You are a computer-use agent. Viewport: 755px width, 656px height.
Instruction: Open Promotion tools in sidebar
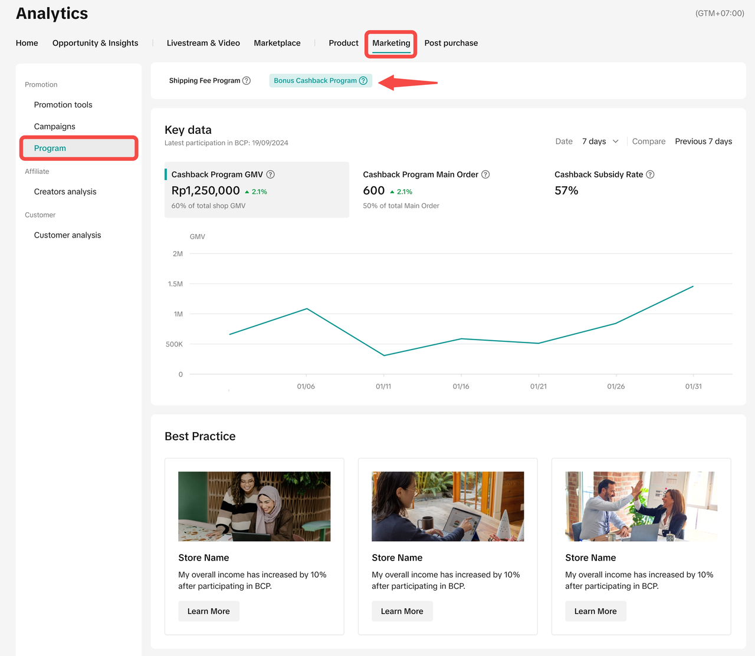63,105
